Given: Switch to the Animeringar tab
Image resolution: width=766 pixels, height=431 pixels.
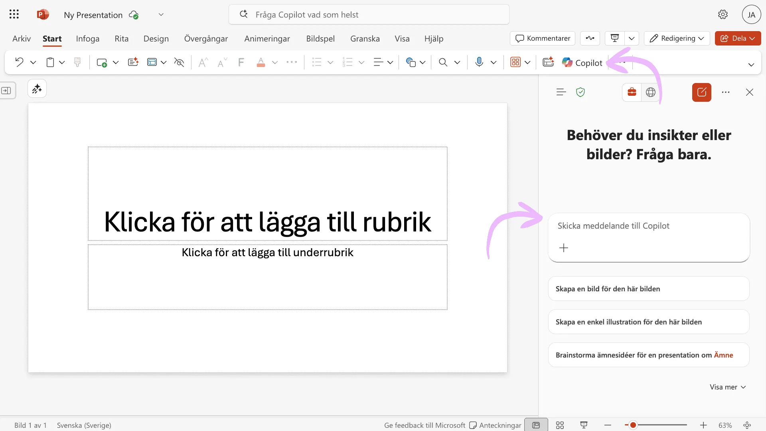Looking at the screenshot, I should pyautogui.click(x=267, y=39).
